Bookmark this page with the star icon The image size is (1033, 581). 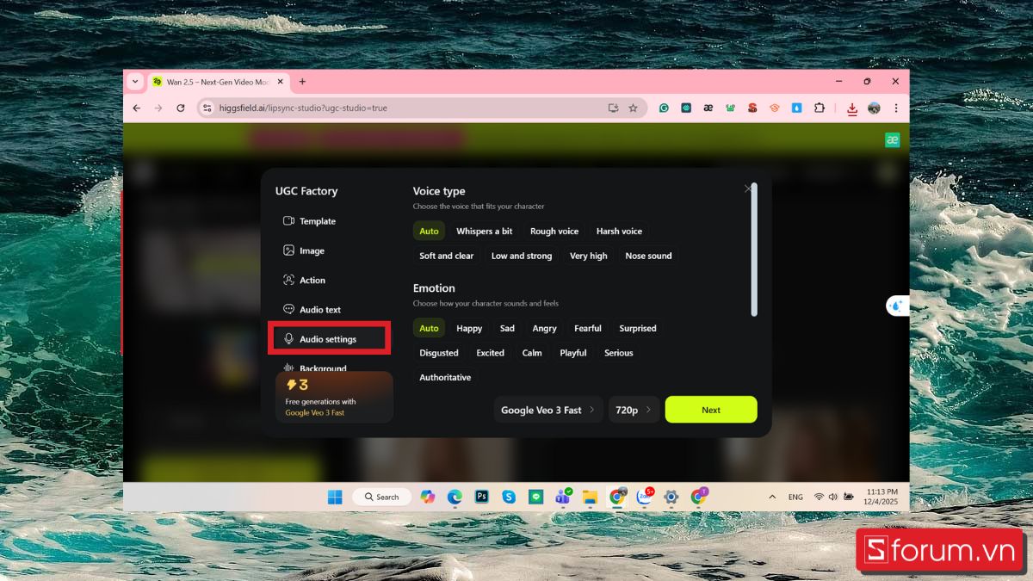tap(634, 108)
